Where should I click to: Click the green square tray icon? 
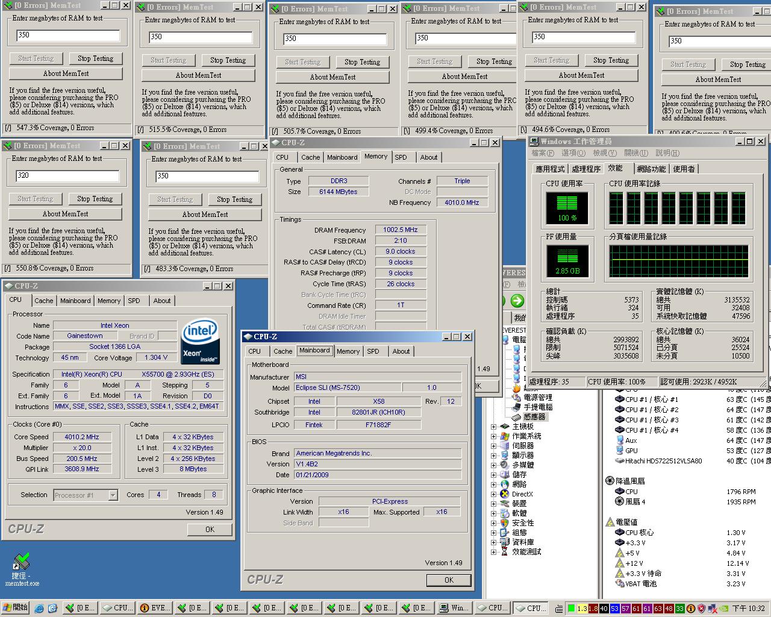(x=571, y=609)
